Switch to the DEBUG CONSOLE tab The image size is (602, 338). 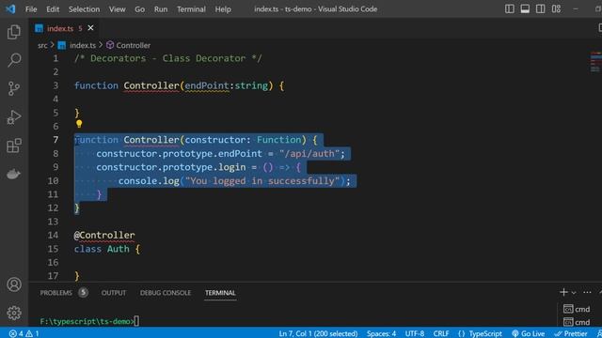[x=166, y=293]
